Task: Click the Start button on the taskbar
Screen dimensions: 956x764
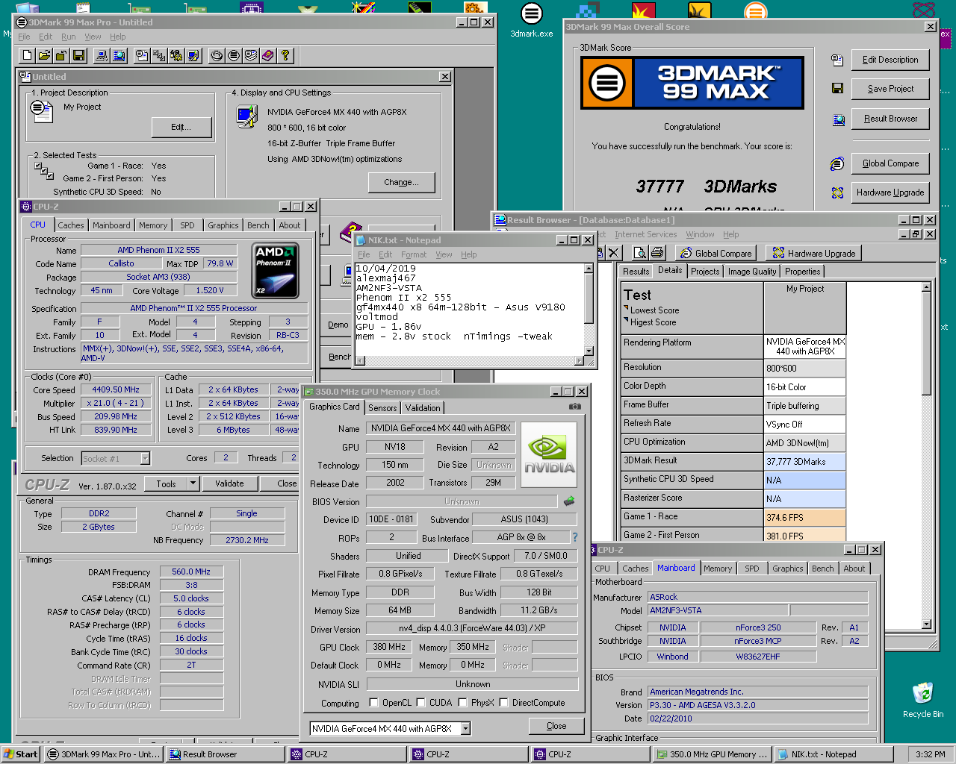Action: 20,754
